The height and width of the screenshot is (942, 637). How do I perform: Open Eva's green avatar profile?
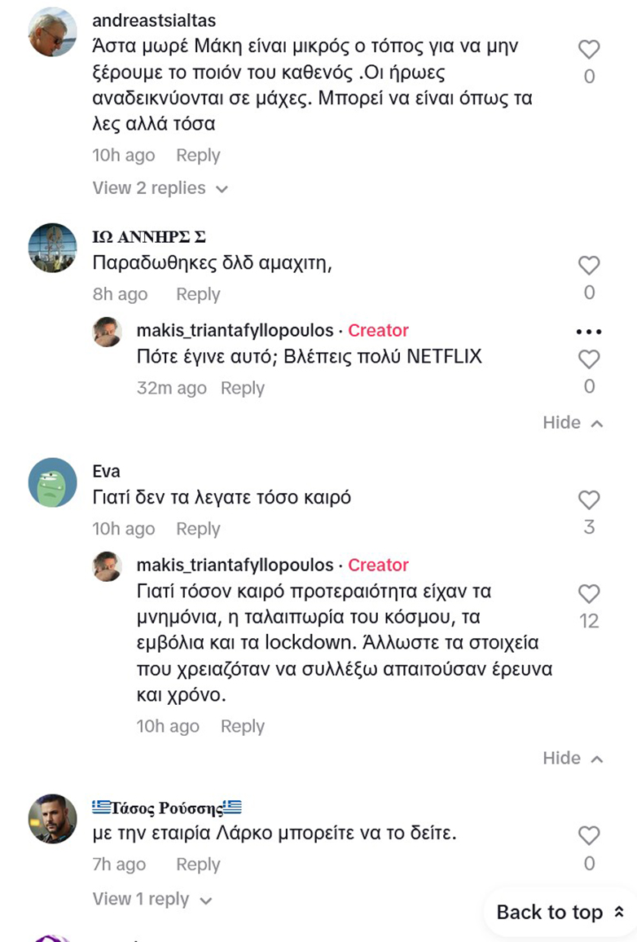click(x=52, y=482)
